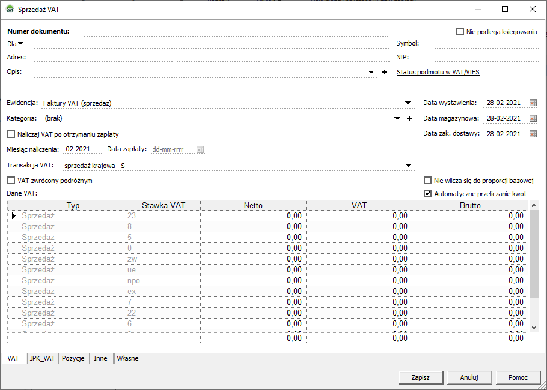
Task: Click the Data zapłaty dd-mm-rrrr field
Action: click(x=173, y=150)
